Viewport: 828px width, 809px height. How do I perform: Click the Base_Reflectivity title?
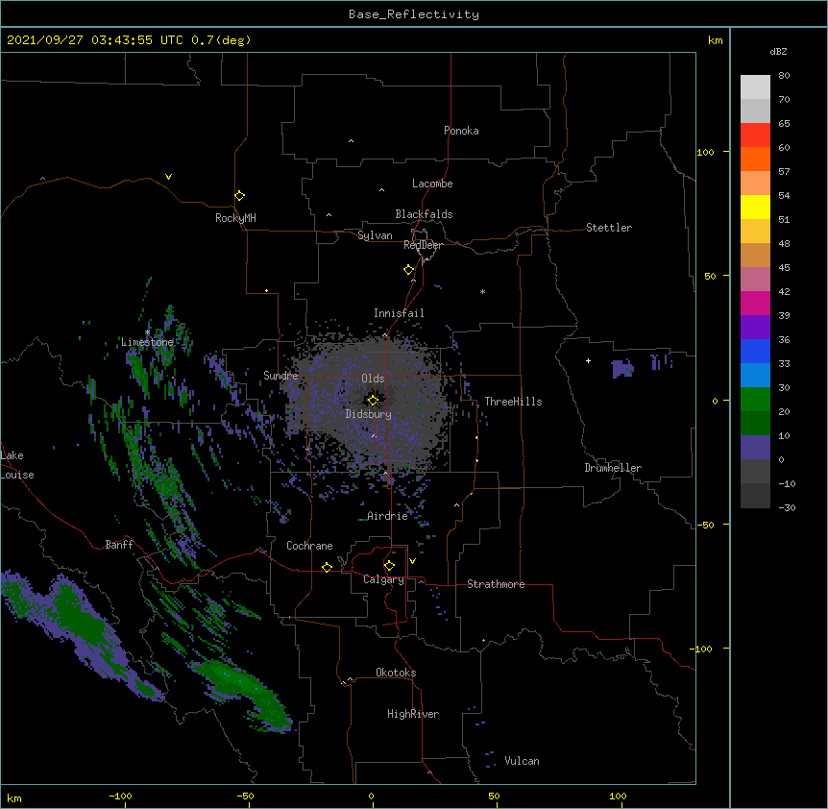pyautogui.click(x=414, y=14)
